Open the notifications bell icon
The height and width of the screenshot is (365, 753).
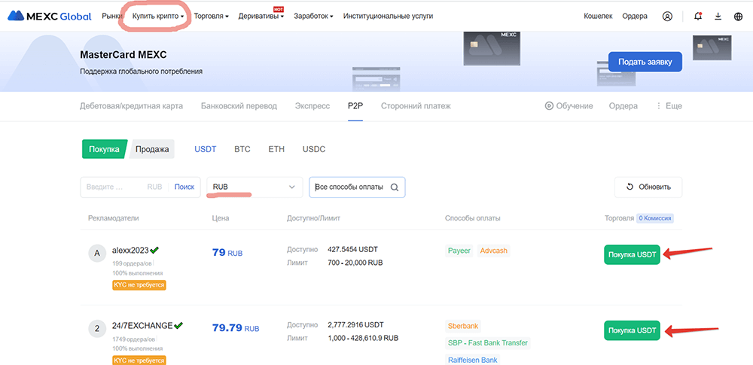point(698,17)
